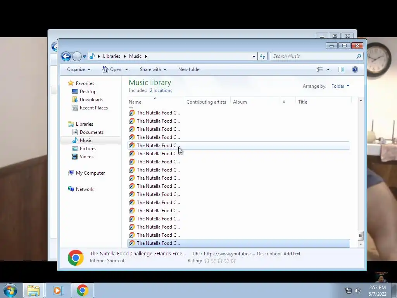Image resolution: width=397 pixels, height=298 pixels.
Task: Sort by # column header
Action: pyautogui.click(x=288, y=102)
